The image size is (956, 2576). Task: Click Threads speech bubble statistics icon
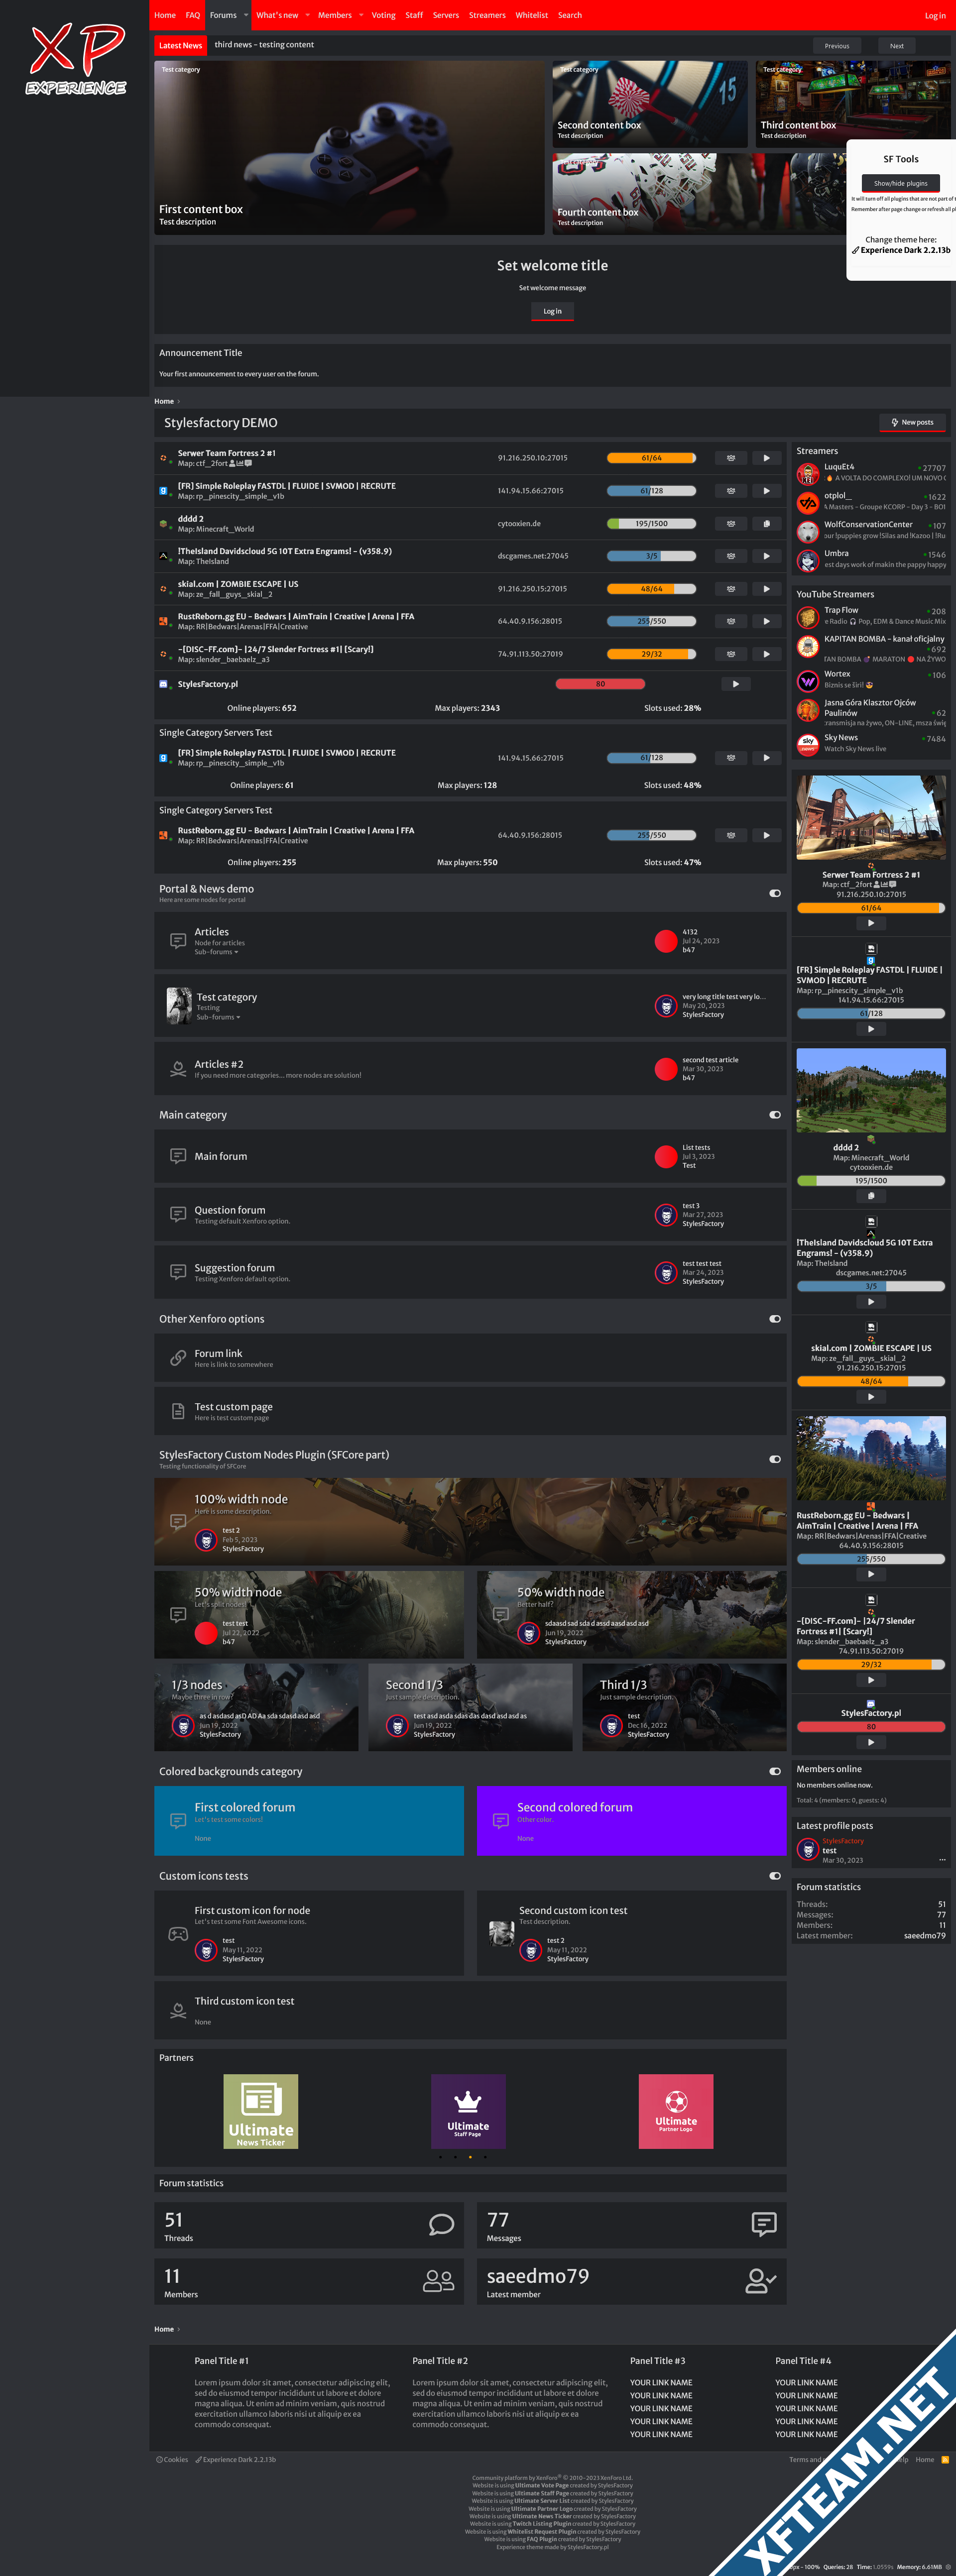[x=441, y=2224]
